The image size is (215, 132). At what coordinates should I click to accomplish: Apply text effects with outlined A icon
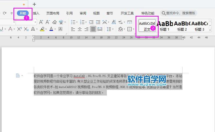coord(33,29)
